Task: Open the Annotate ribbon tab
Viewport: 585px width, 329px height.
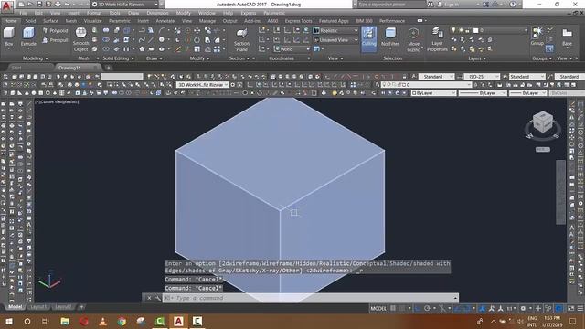Action: point(165,21)
